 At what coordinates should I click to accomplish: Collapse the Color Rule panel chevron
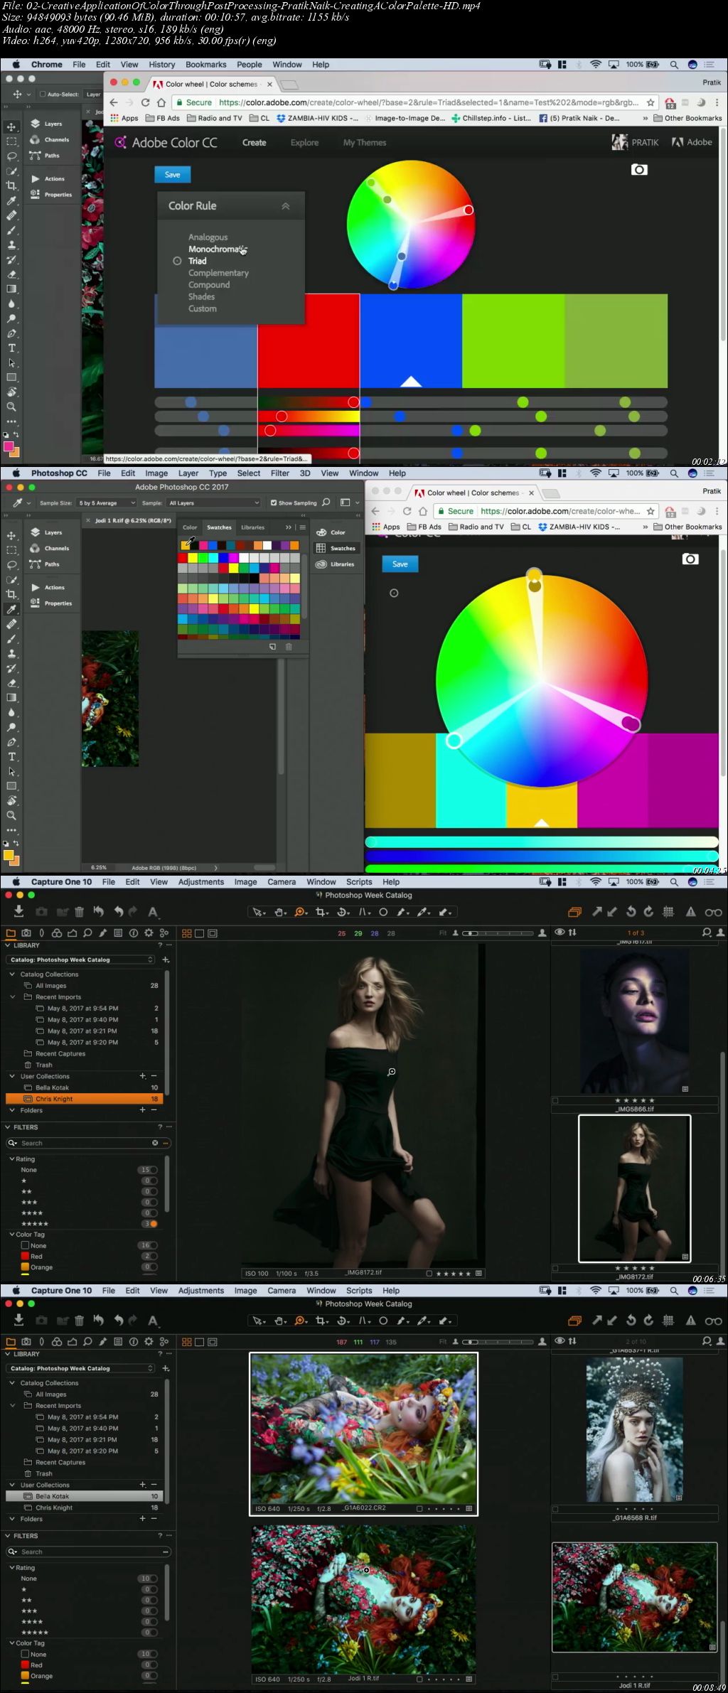coord(286,206)
